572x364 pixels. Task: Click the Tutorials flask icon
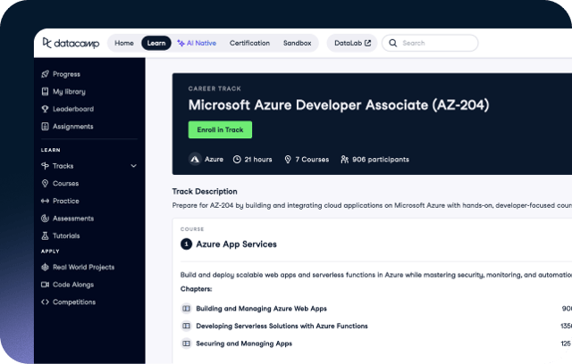(x=45, y=236)
